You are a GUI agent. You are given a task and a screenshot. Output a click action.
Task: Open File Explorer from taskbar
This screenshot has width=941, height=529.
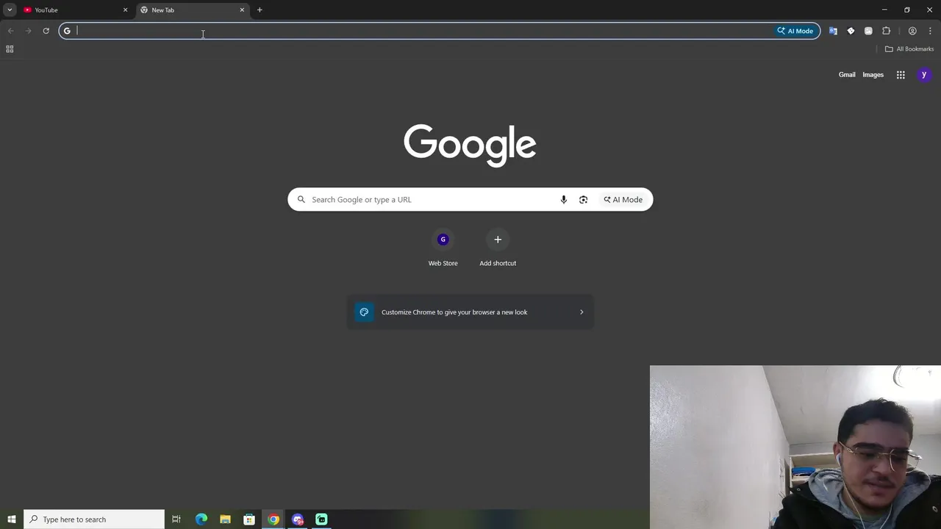pos(225,519)
